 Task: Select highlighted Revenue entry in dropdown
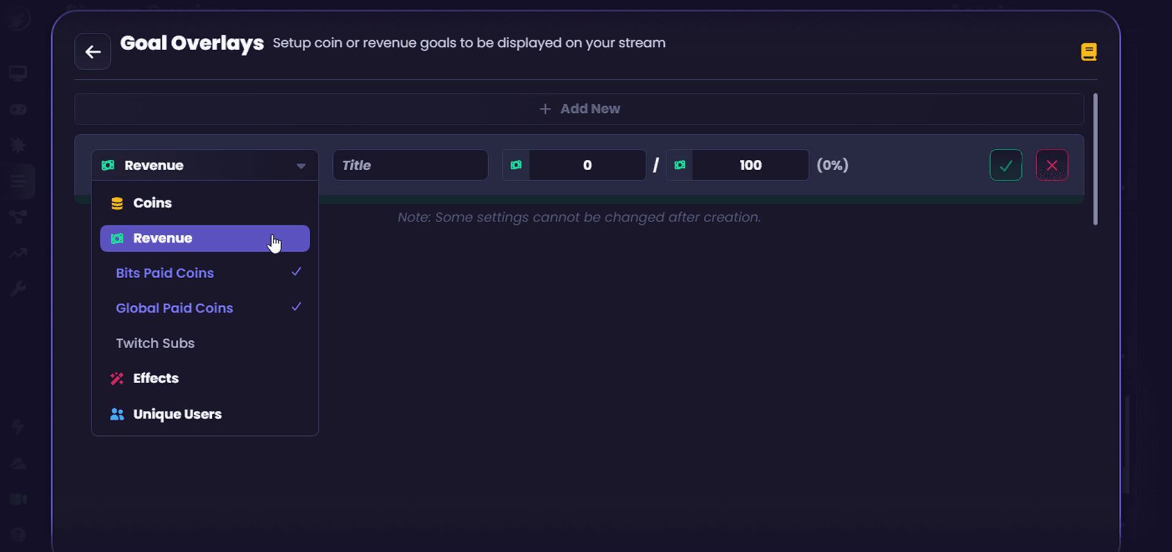(x=205, y=238)
